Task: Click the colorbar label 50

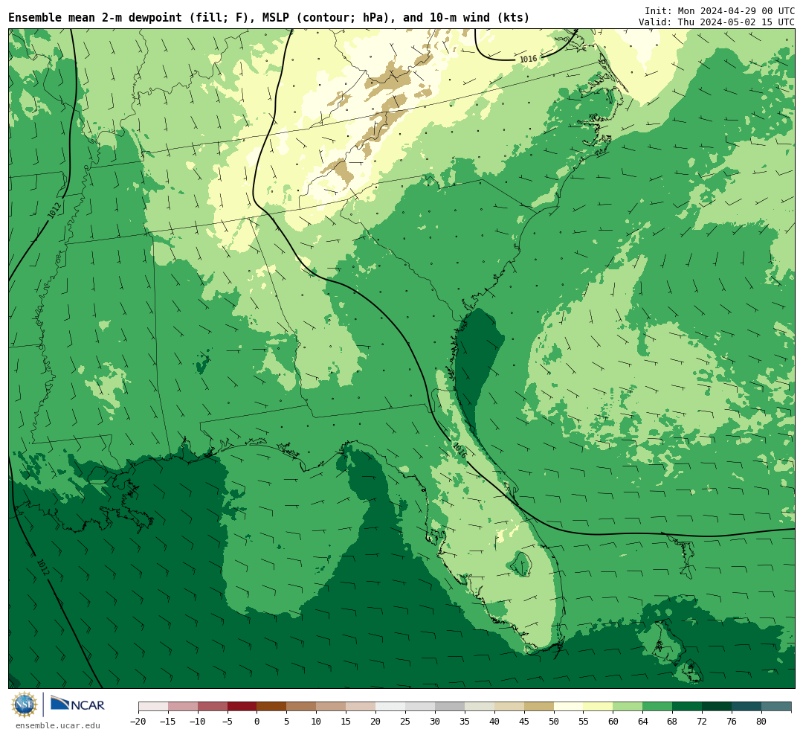Action: coord(554,721)
